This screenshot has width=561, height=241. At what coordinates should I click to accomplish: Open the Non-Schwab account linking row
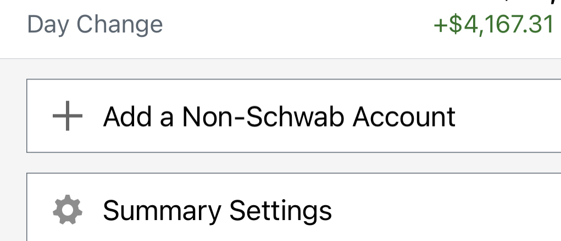coord(294,116)
